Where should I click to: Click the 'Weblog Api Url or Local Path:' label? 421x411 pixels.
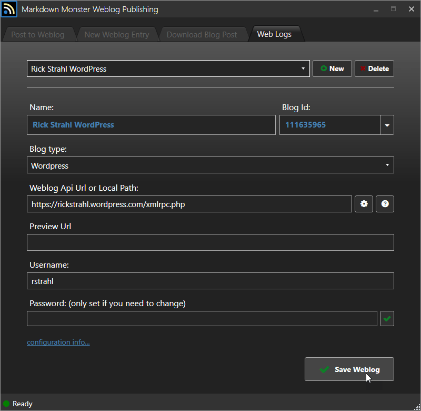(84, 188)
